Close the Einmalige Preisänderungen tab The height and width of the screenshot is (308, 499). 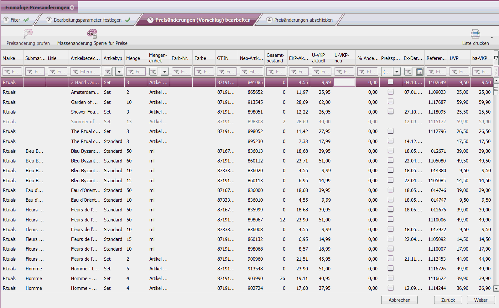click(72, 7)
